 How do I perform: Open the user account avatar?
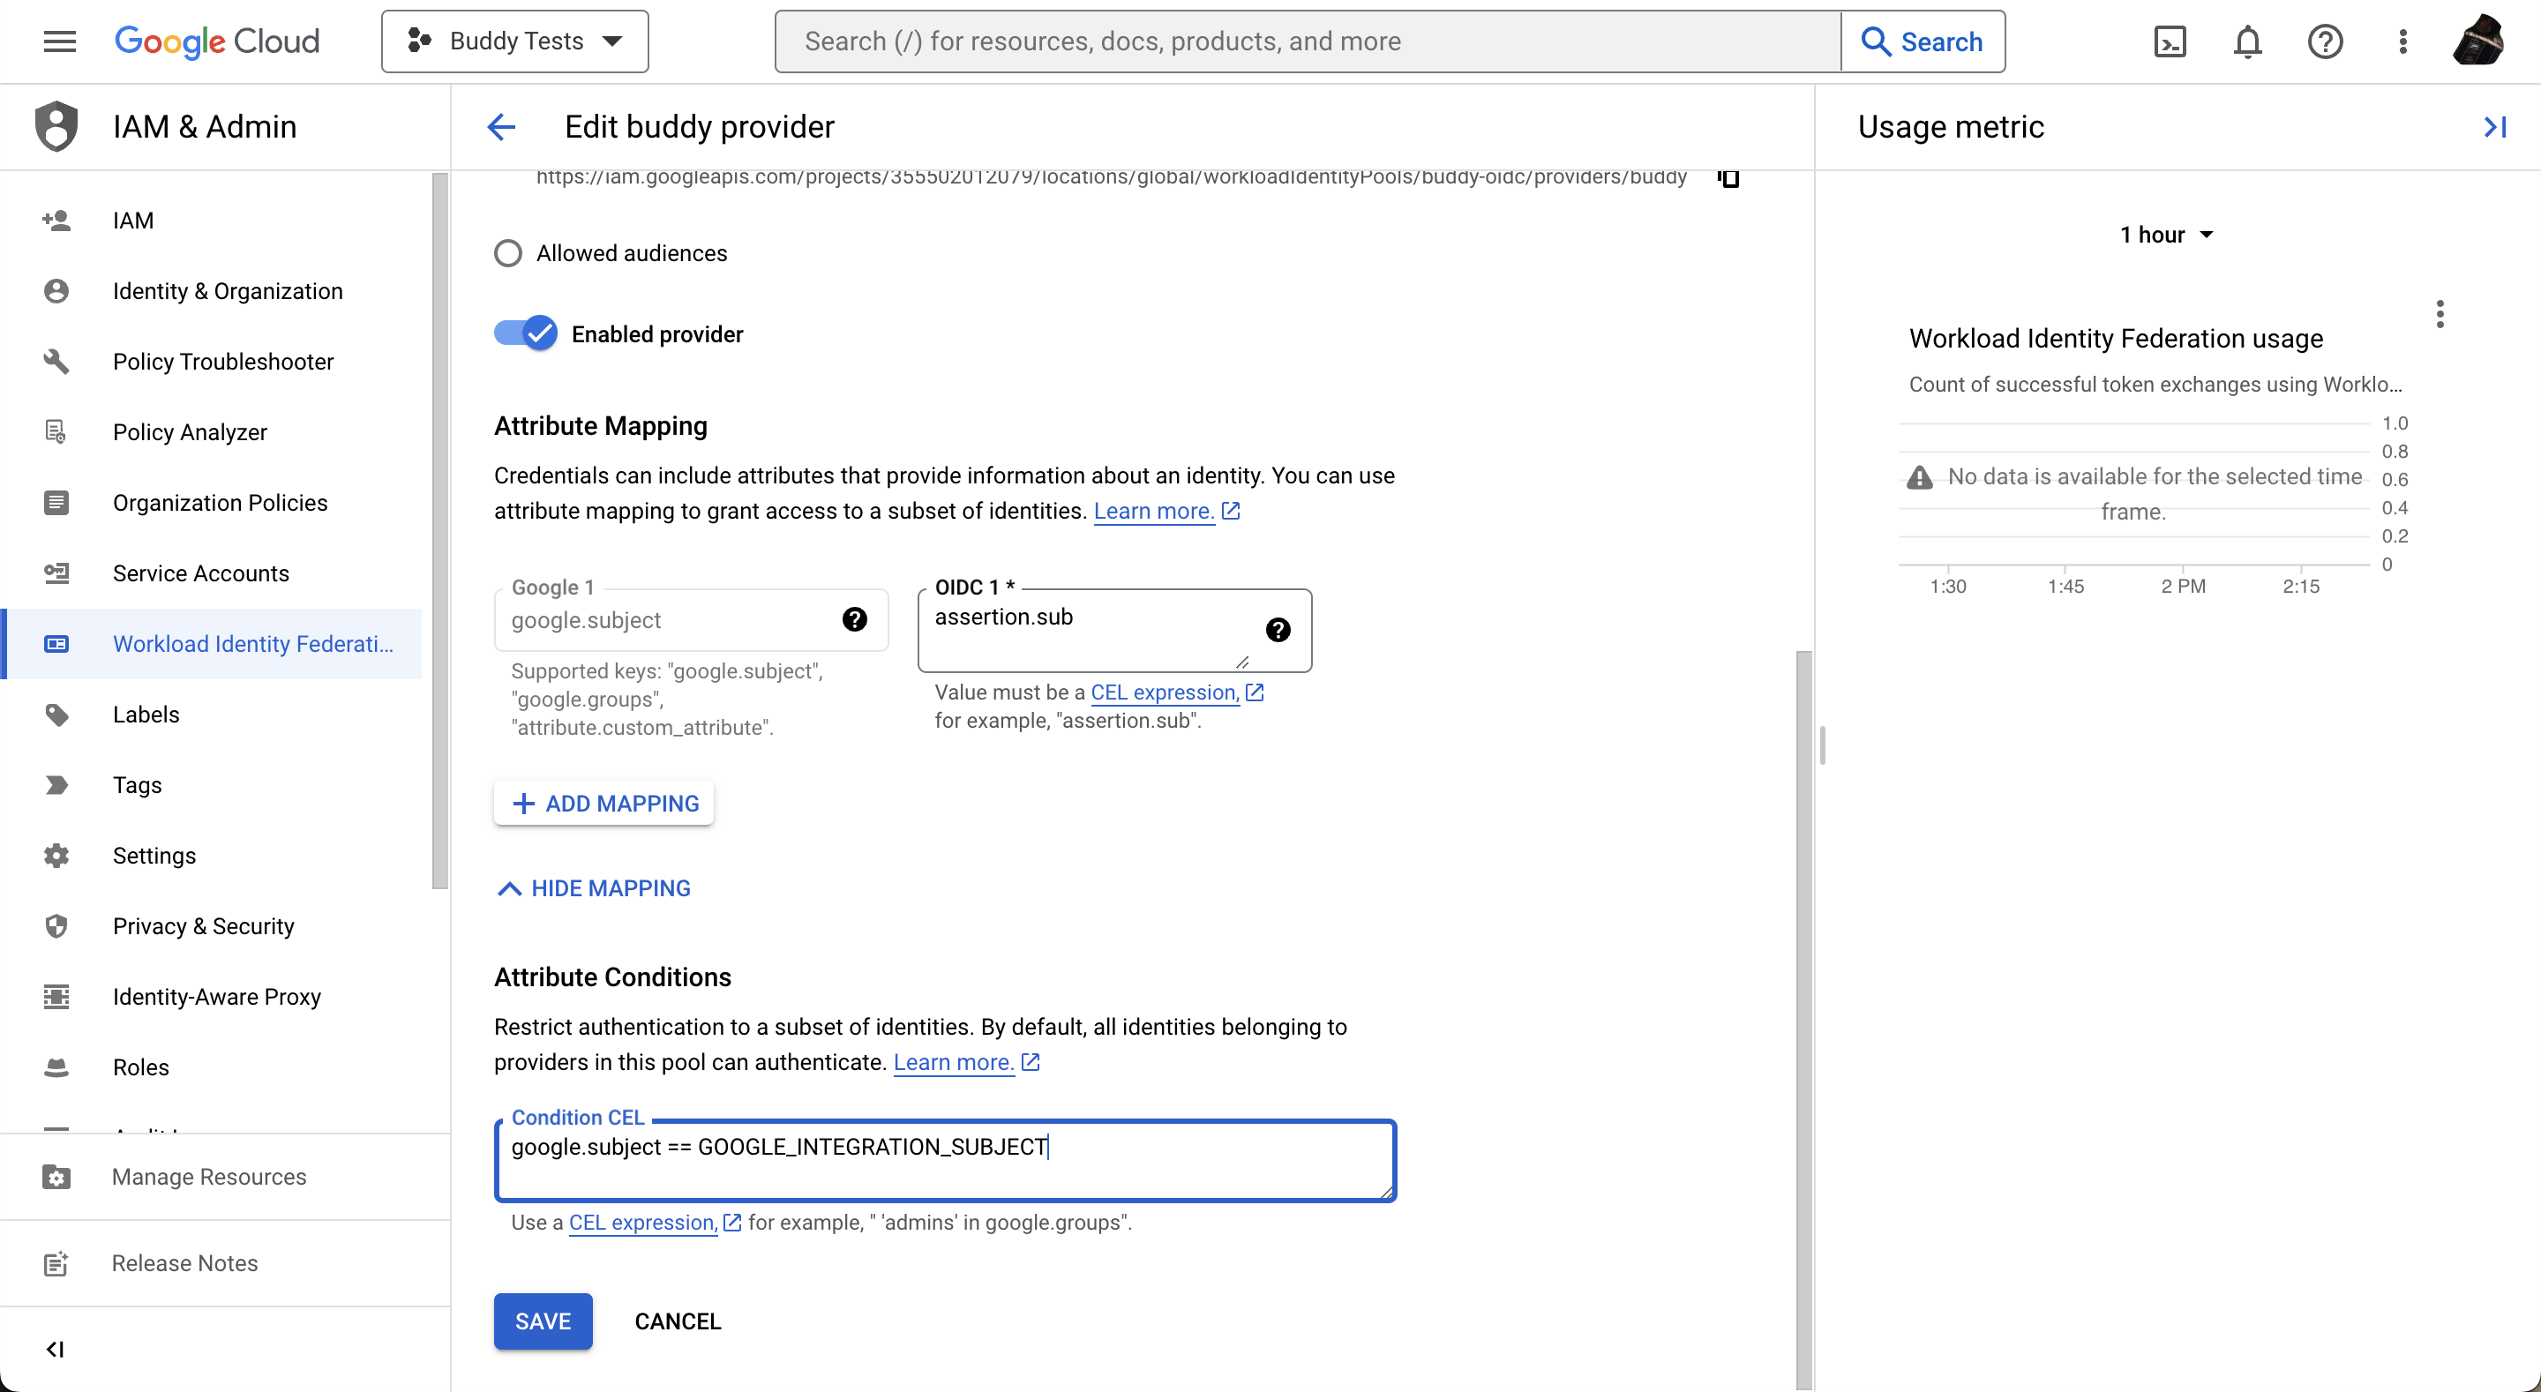[2479, 41]
